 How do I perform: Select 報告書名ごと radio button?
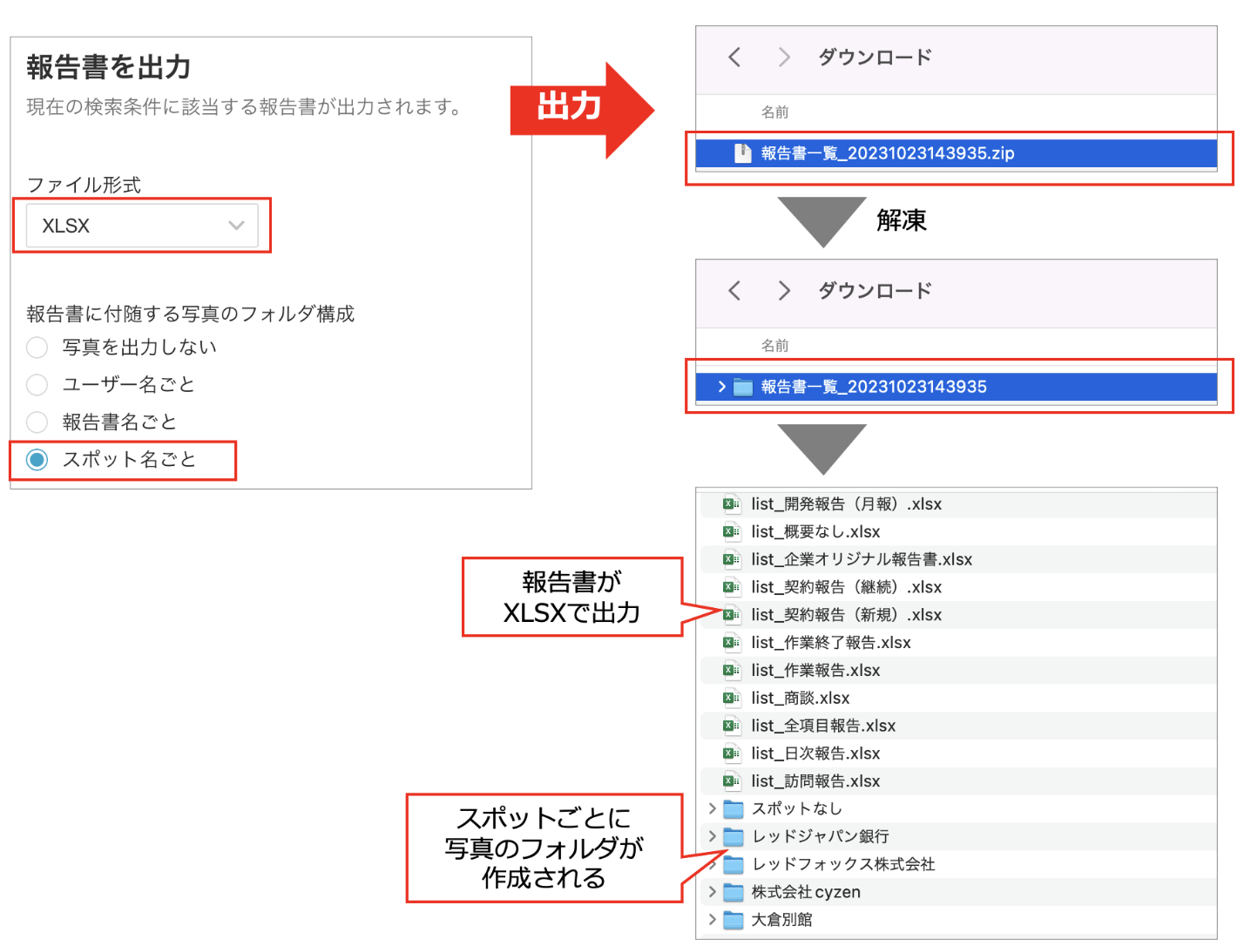(x=37, y=422)
